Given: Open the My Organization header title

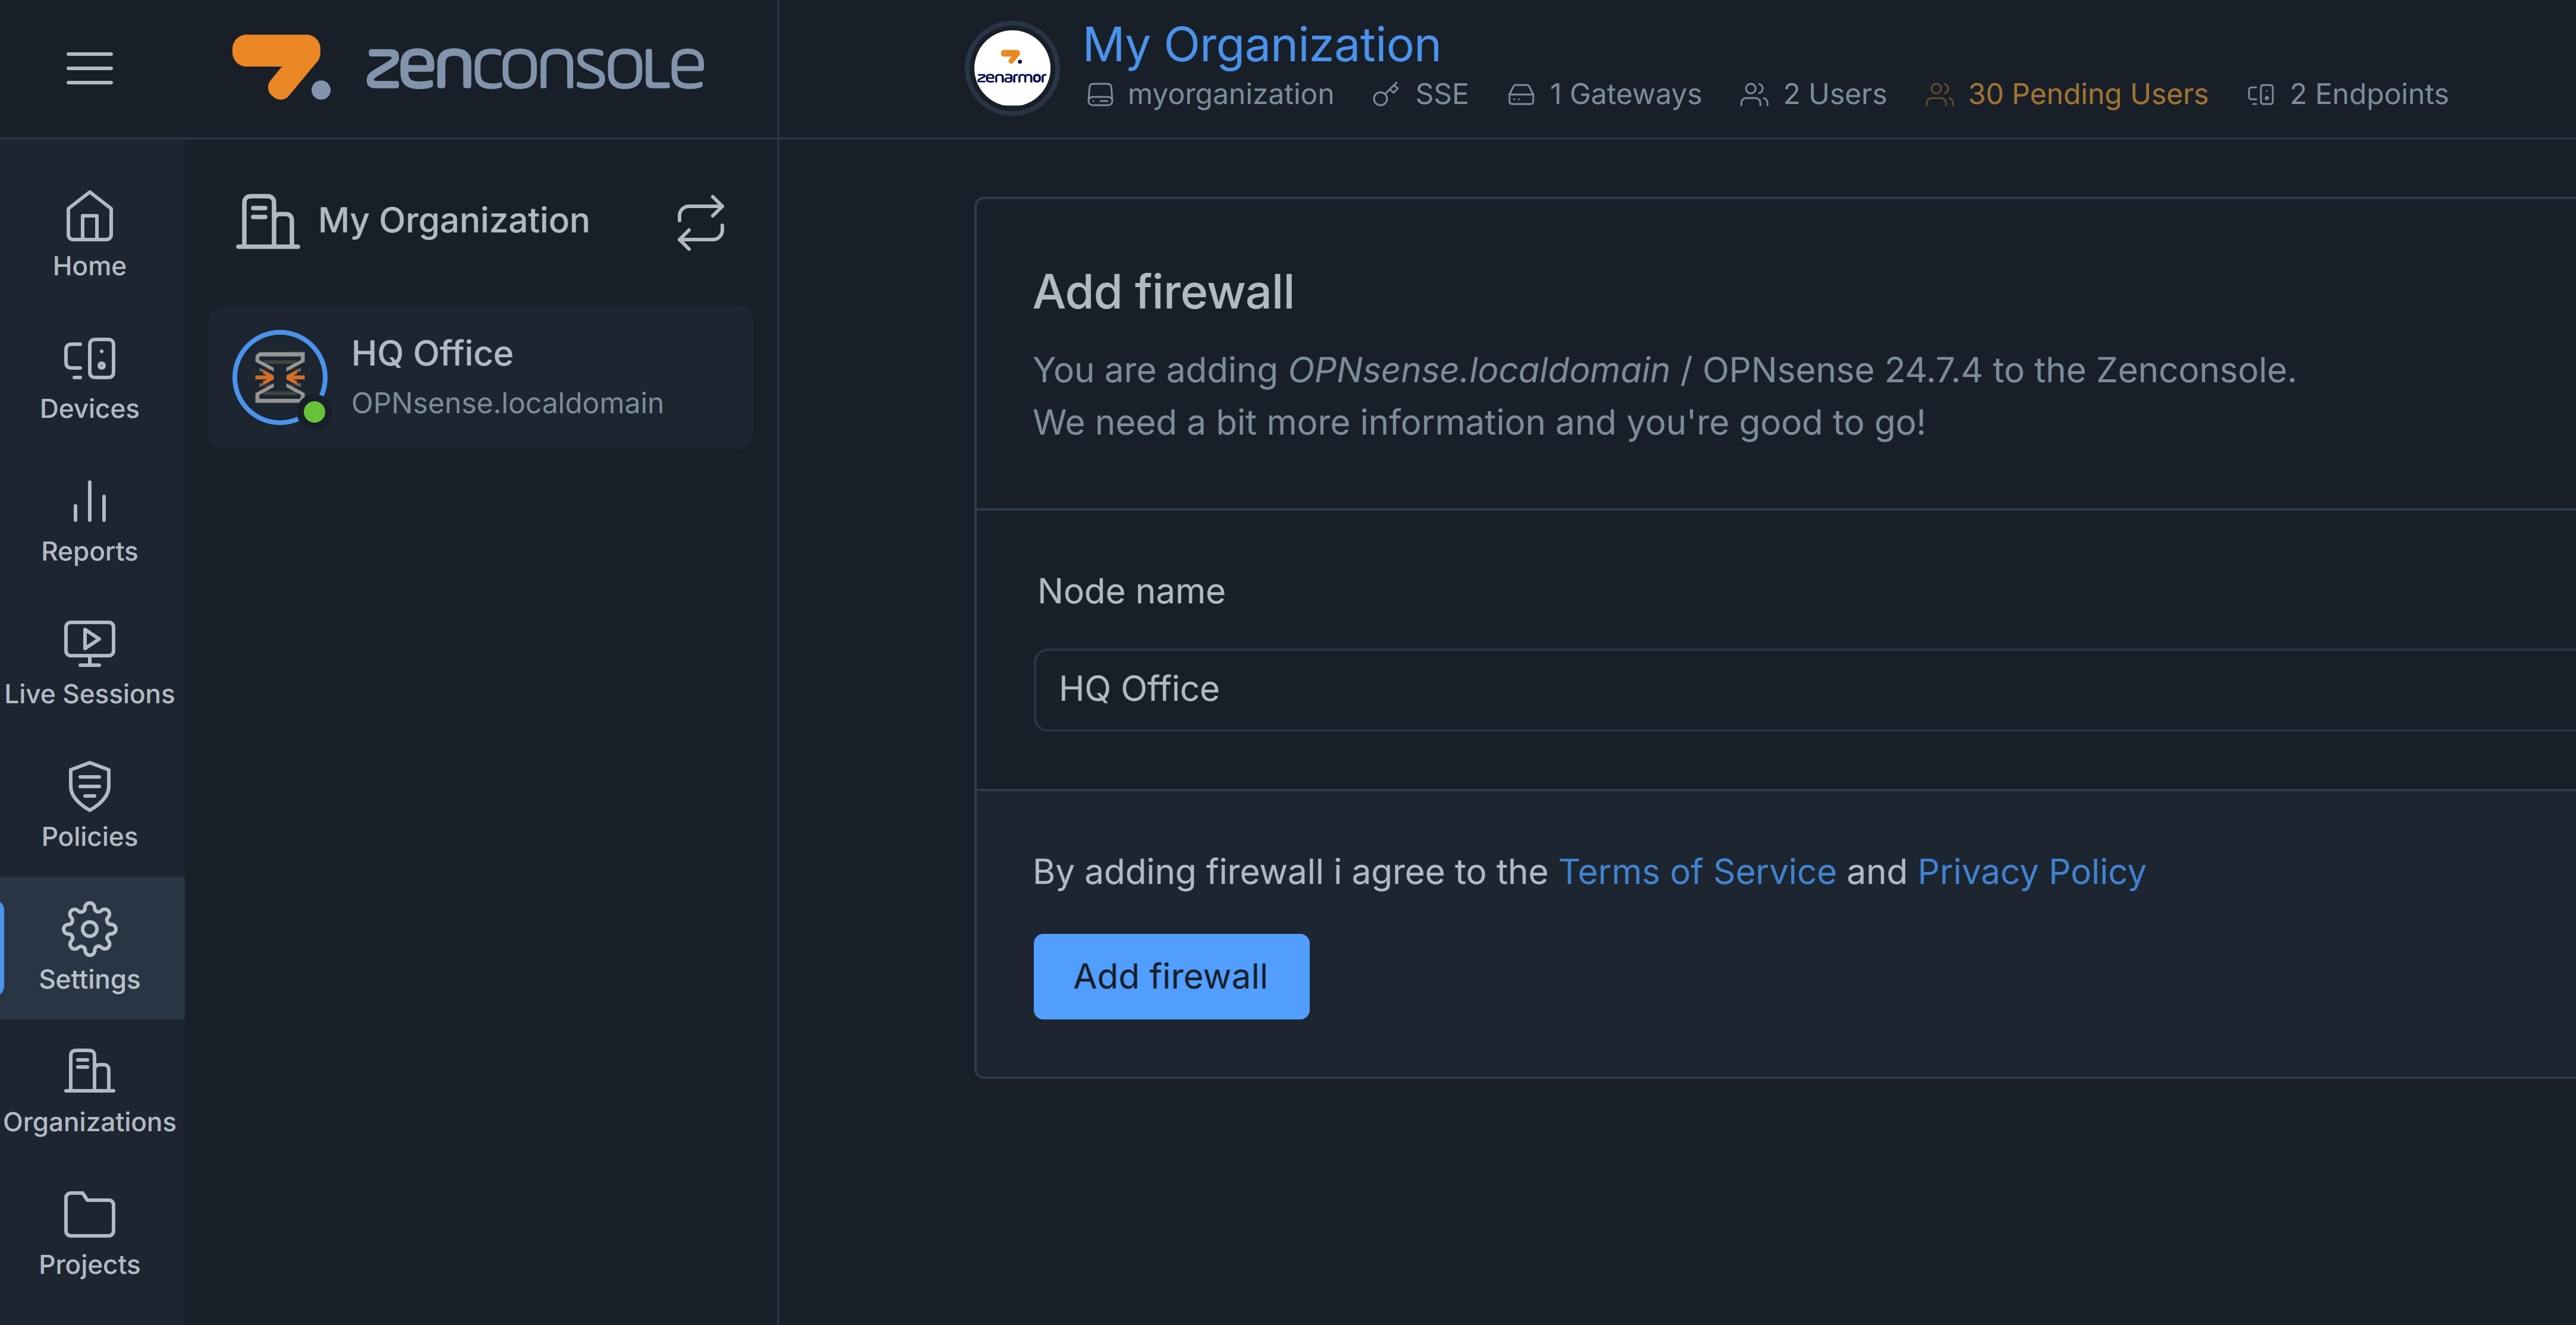Looking at the screenshot, I should coord(1262,45).
